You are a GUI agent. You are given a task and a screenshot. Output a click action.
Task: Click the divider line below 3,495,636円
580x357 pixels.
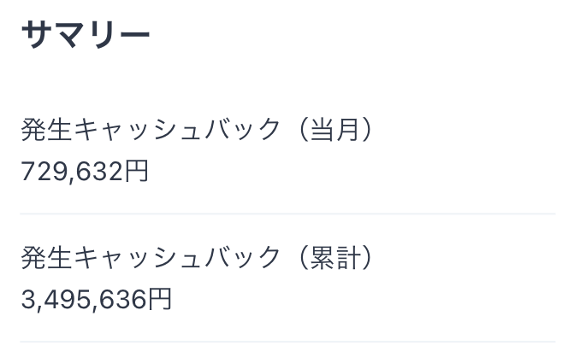point(287,342)
